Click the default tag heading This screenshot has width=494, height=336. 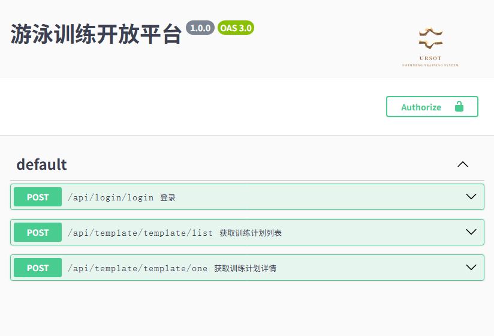(41, 164)
